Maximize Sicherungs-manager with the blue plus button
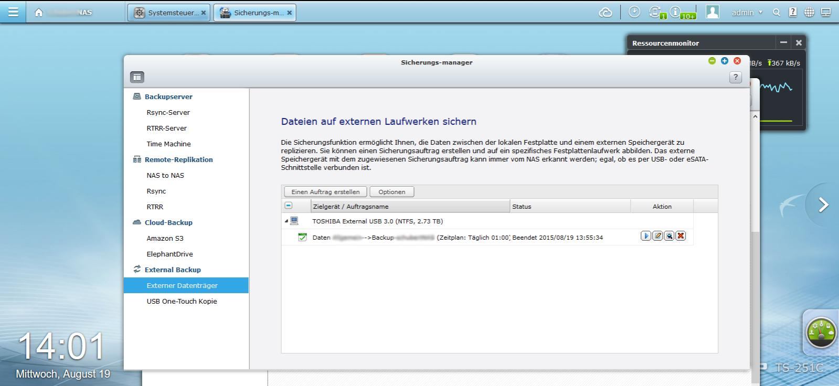 pos(724,61)
